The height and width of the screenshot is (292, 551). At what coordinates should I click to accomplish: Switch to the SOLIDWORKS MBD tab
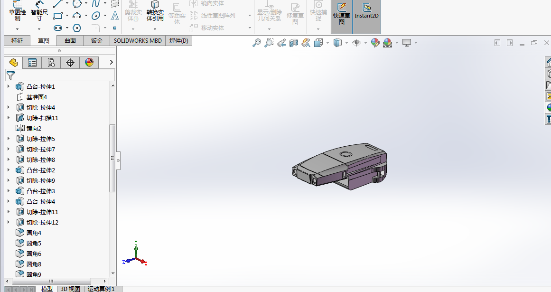coord(138,41)
